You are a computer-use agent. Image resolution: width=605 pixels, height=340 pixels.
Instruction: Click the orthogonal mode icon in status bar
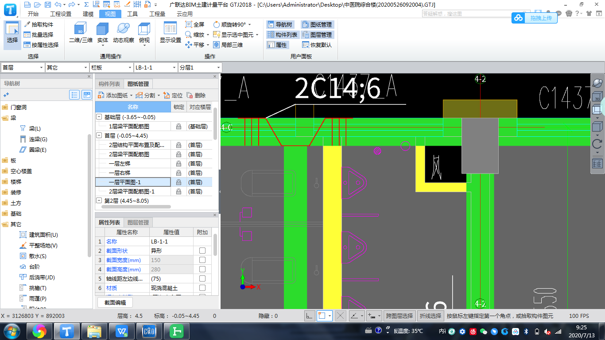tap(310, 316)
